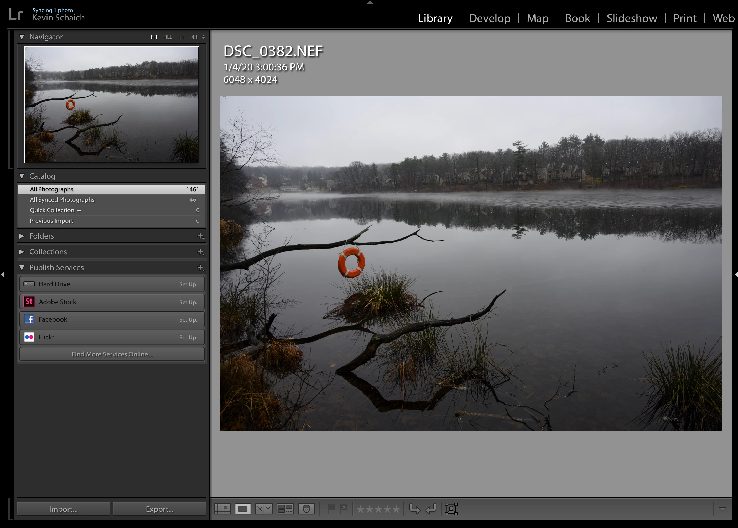
Task: Click the Draw Face Region tool
Action: click(x=451, y=509)
